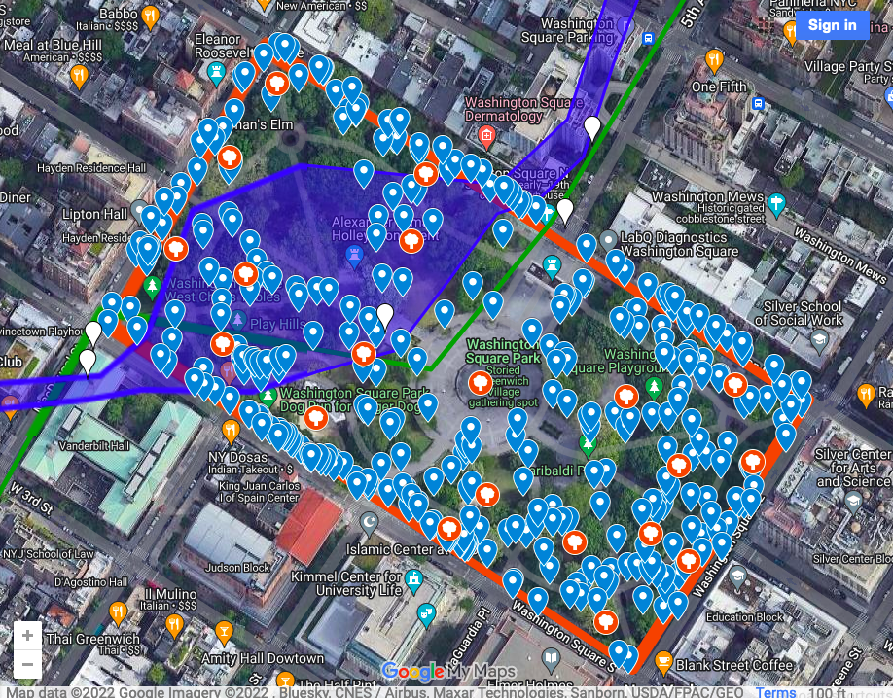Select the Islamic Center crescent icon

point(369,523)
